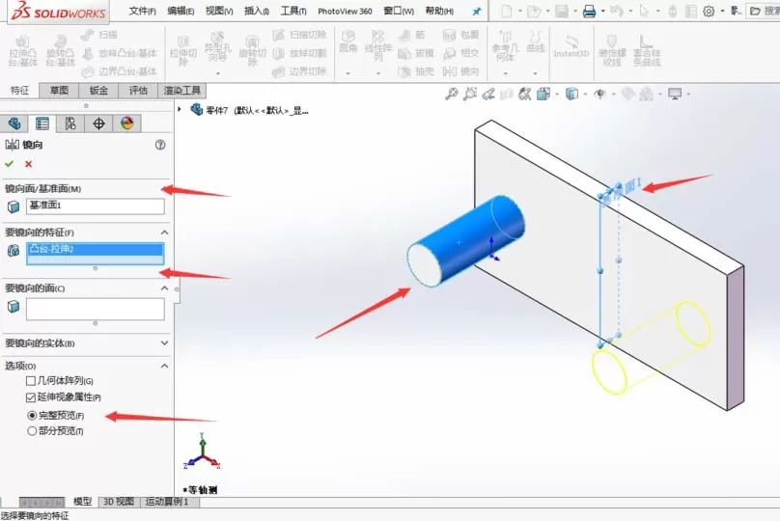This screenshot has width=780, height=521.
Task: Click the View Orientation icon
Action: pos(543,94)
